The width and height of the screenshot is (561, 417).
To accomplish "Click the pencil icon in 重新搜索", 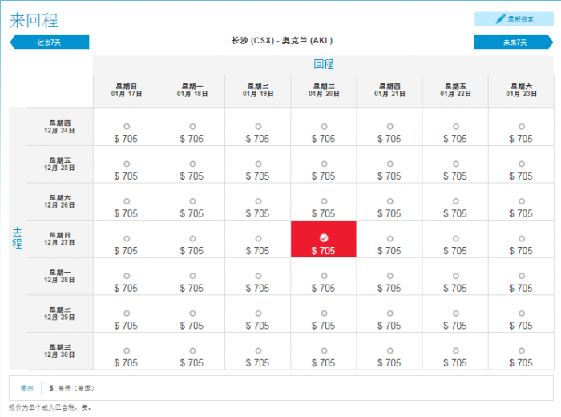I will pyautogui.click(x=500, y=19).
